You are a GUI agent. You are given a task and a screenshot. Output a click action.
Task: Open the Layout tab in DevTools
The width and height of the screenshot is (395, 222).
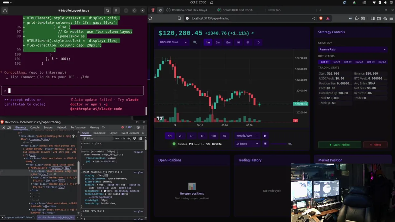click(x=113, y=133)
